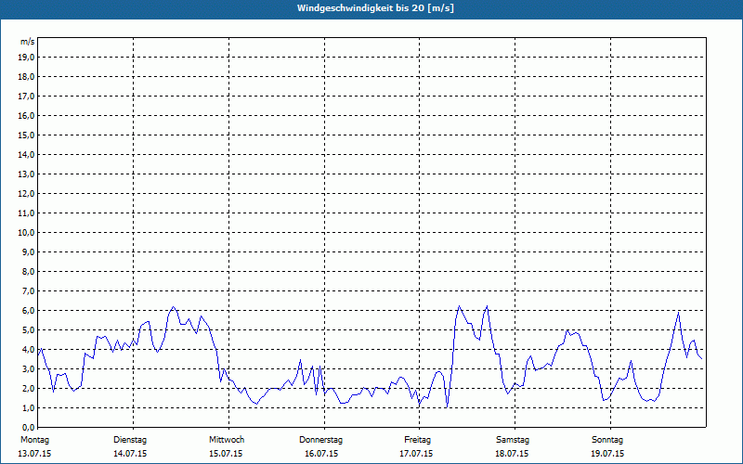Click the 'Dienstag' day label

tap(130, 440)
